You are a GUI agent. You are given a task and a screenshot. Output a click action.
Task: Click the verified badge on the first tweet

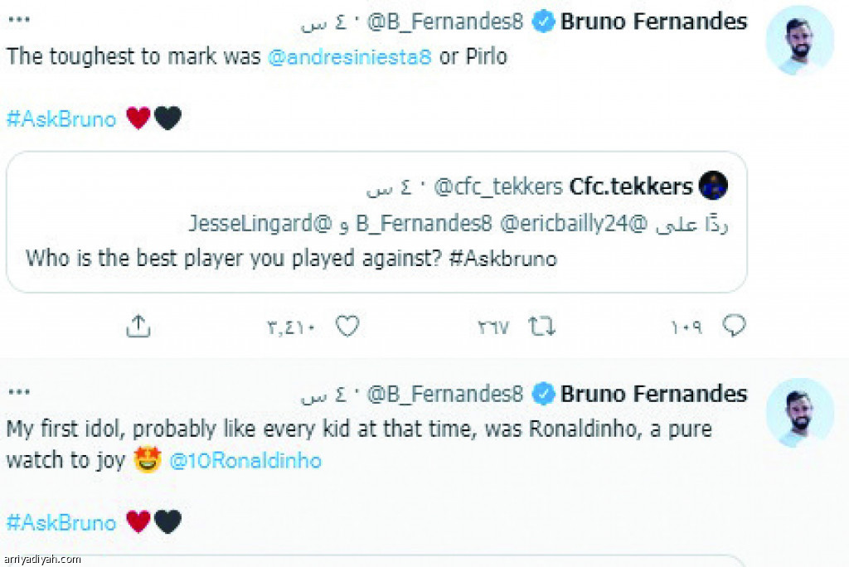click(543, 22)
